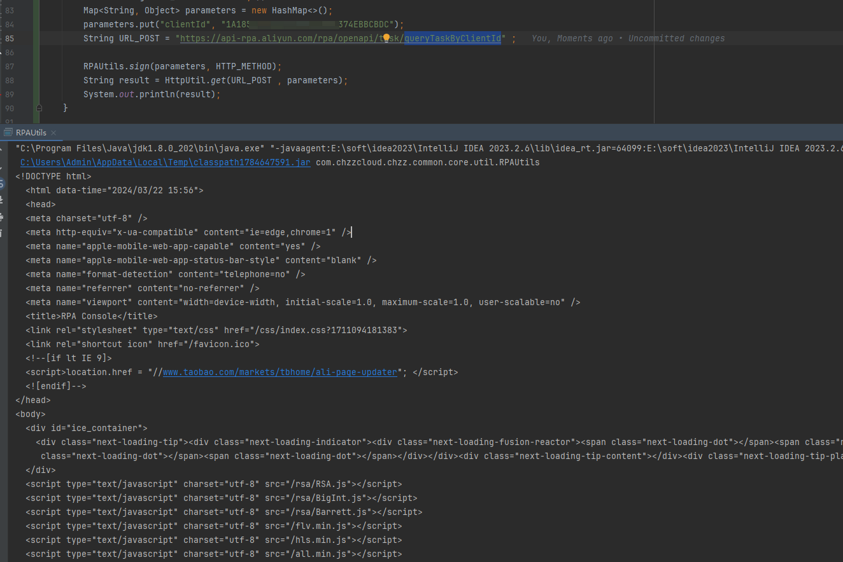Click the System.out.println(result) statement
Screen dimensions: 843x562
152,95
